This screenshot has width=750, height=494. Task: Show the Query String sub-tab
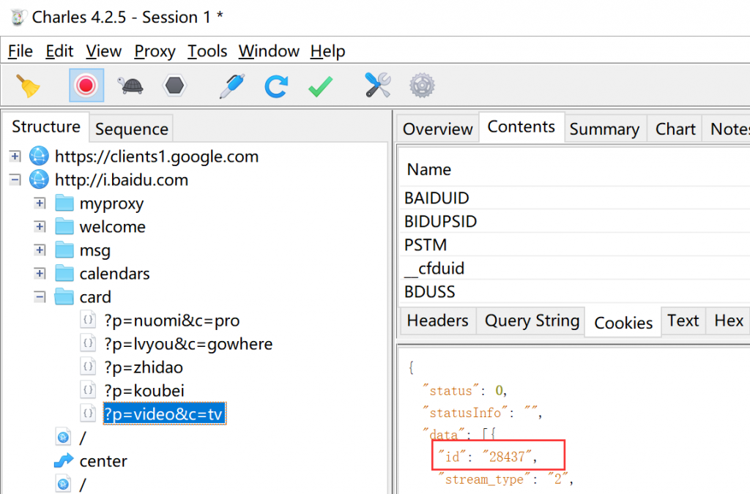pos(532,320)
